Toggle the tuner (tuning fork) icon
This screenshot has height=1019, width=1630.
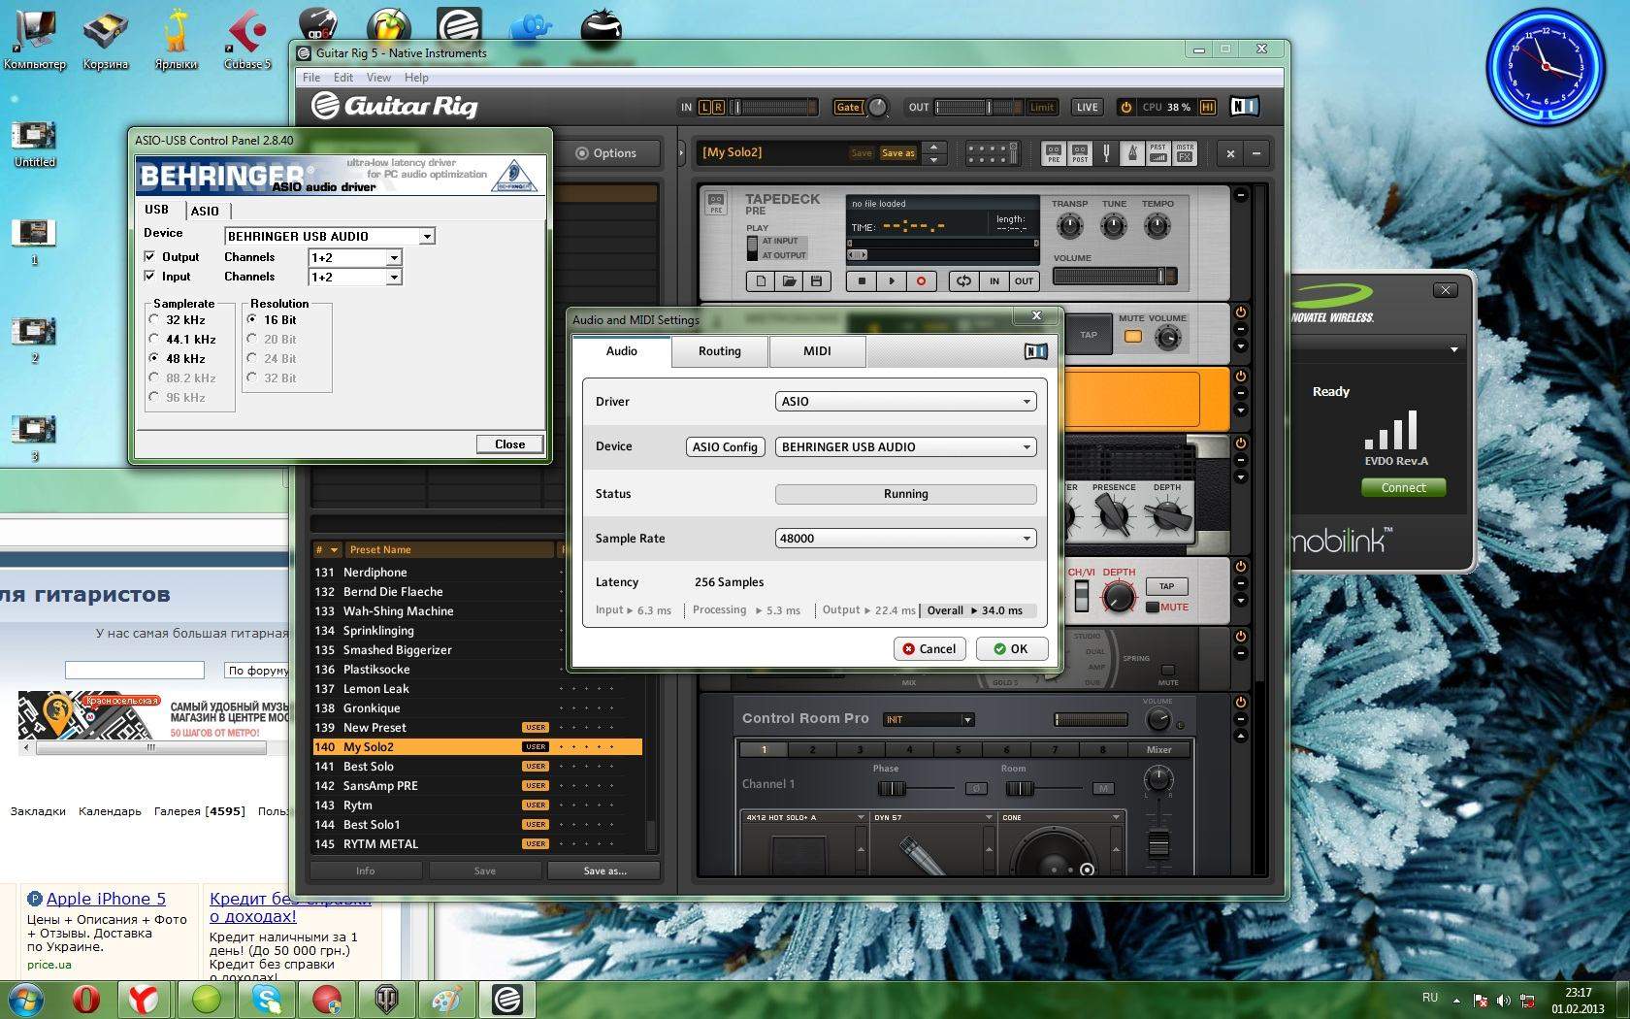[x=1106, y=153]
